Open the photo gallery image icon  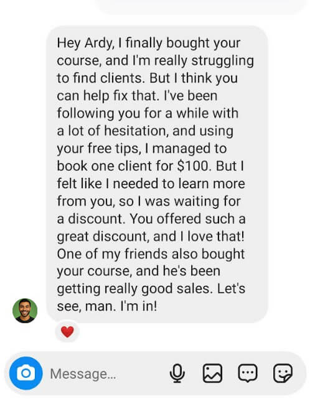pos(212,374)
